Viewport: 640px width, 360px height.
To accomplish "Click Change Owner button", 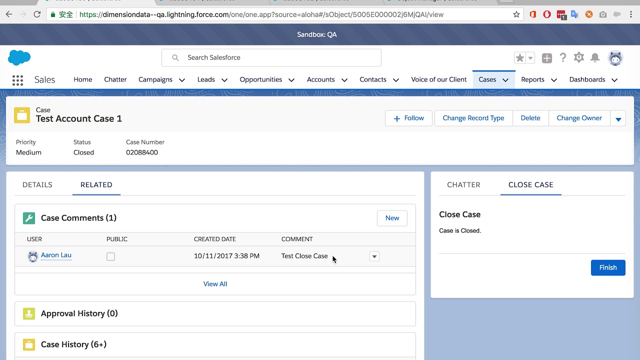I will (x=579, y=118).
